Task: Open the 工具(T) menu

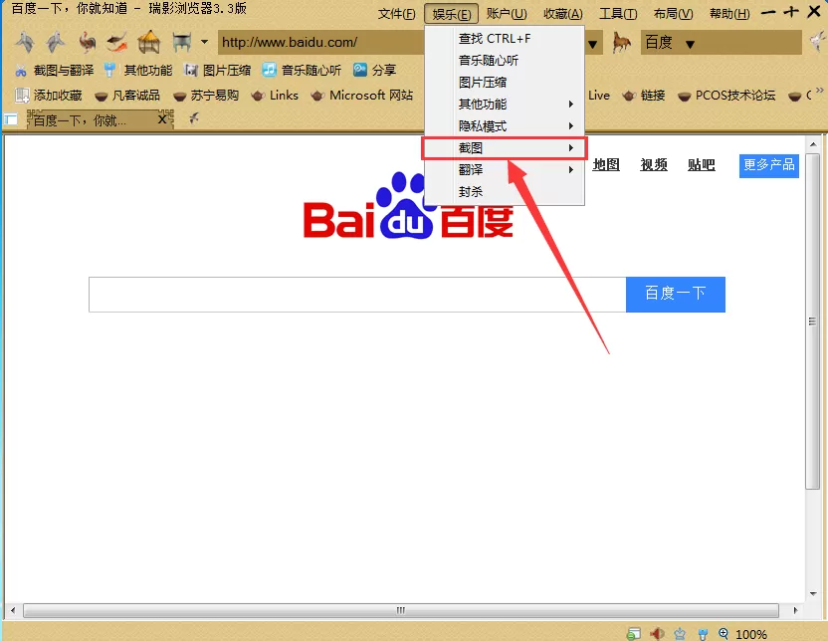Action: click(x=618, y=14)
